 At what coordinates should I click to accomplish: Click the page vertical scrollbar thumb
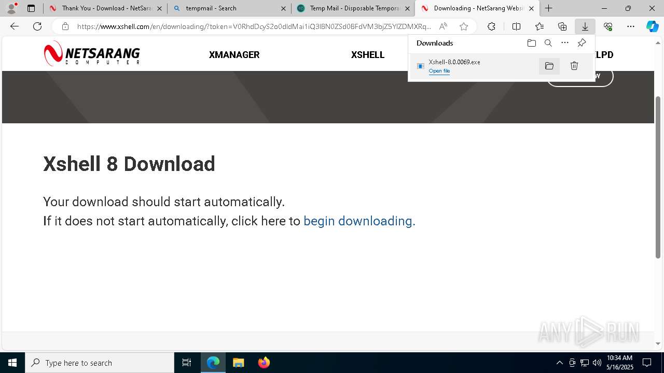coord(658,177)
